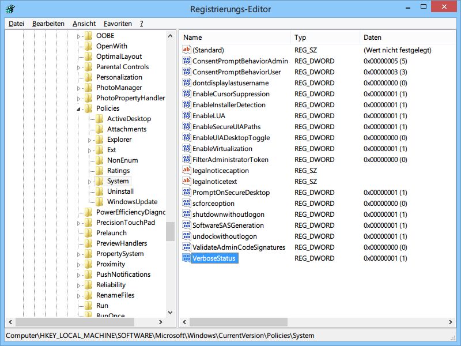
Task: Click the EnableVirtualization DWORD icon
Action: pos(186,148)
